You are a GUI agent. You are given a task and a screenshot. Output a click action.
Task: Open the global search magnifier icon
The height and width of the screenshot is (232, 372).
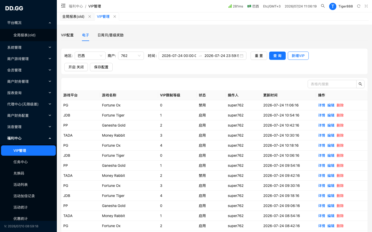pyautogui.click(x=323, y=6)
